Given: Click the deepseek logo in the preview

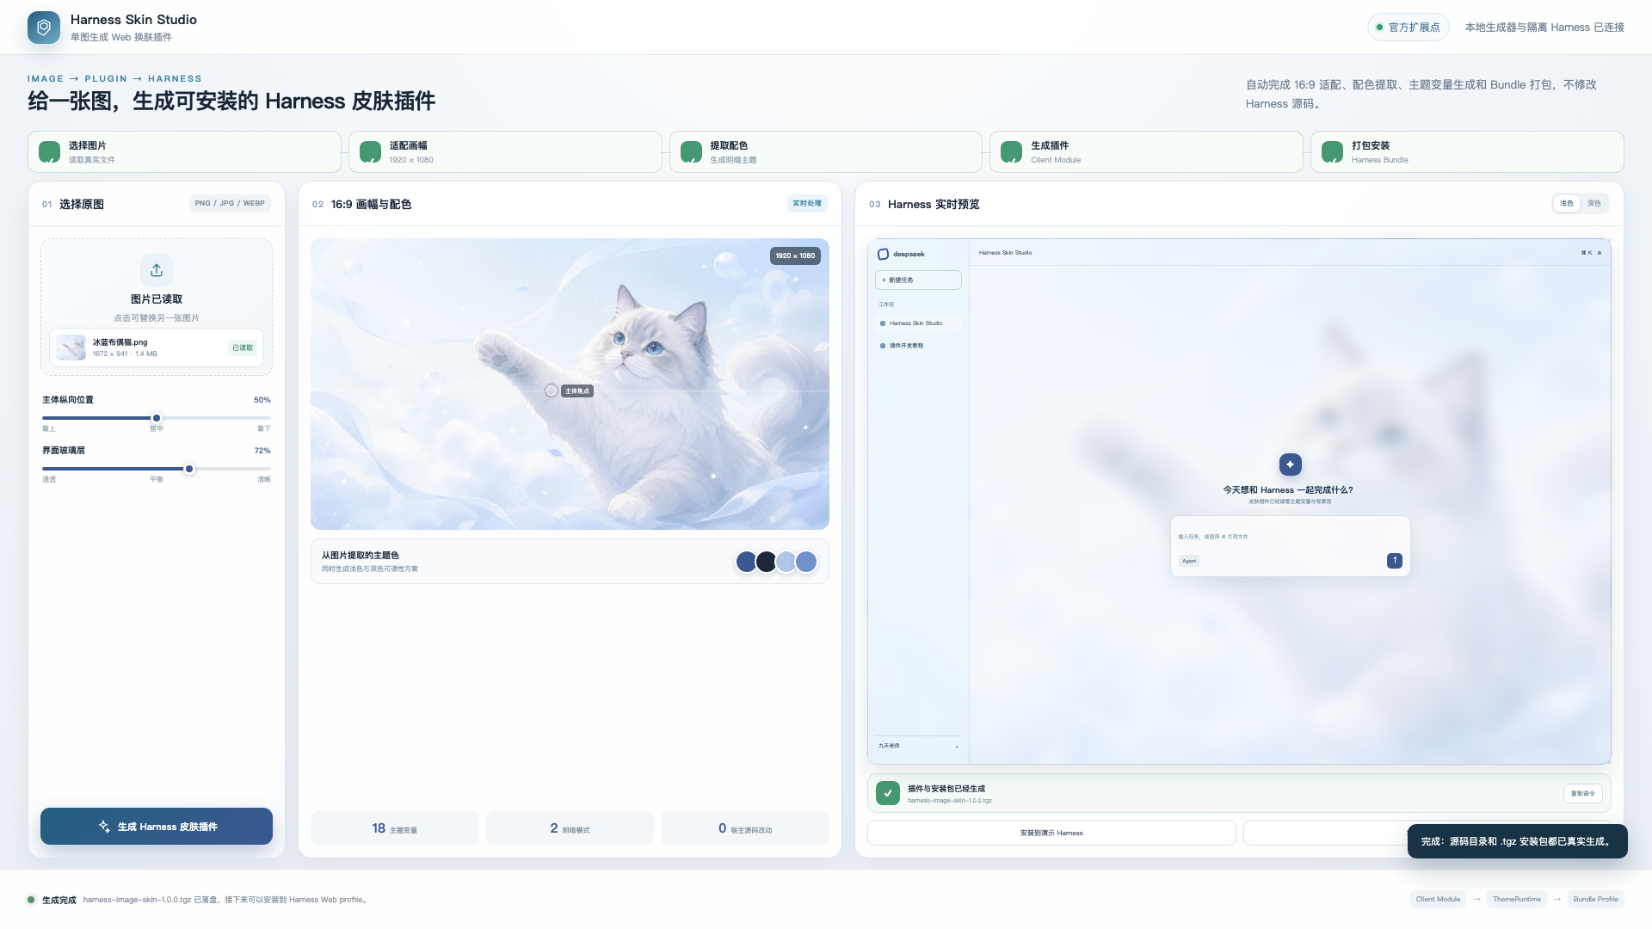Looking at the screenshot, I should pyautogui.click(x=883, y=254).
